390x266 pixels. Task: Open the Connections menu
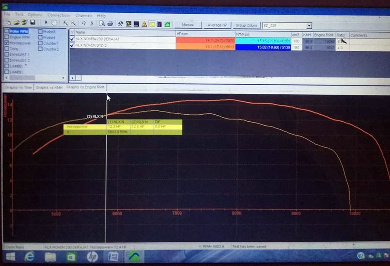coord(59,15)
